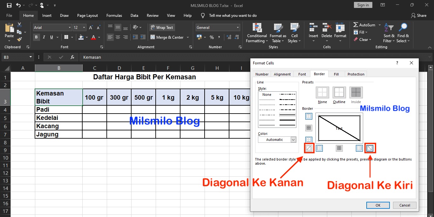Toggle Bold formatting

[36, 37]
